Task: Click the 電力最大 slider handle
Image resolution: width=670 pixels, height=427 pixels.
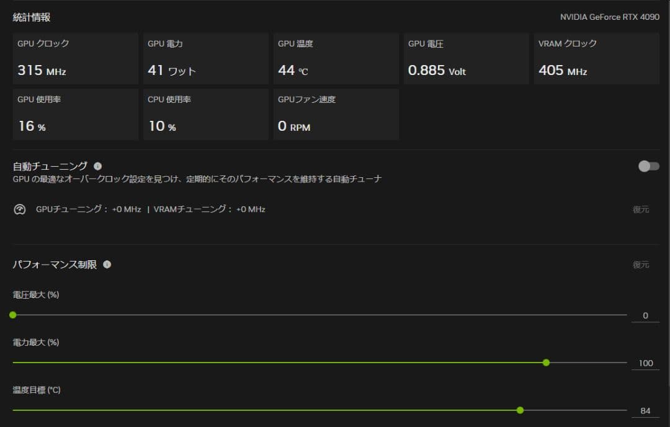Action: [x=545, y=363]
